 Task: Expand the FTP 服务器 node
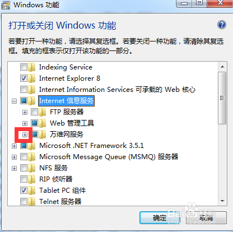(25, 112)
